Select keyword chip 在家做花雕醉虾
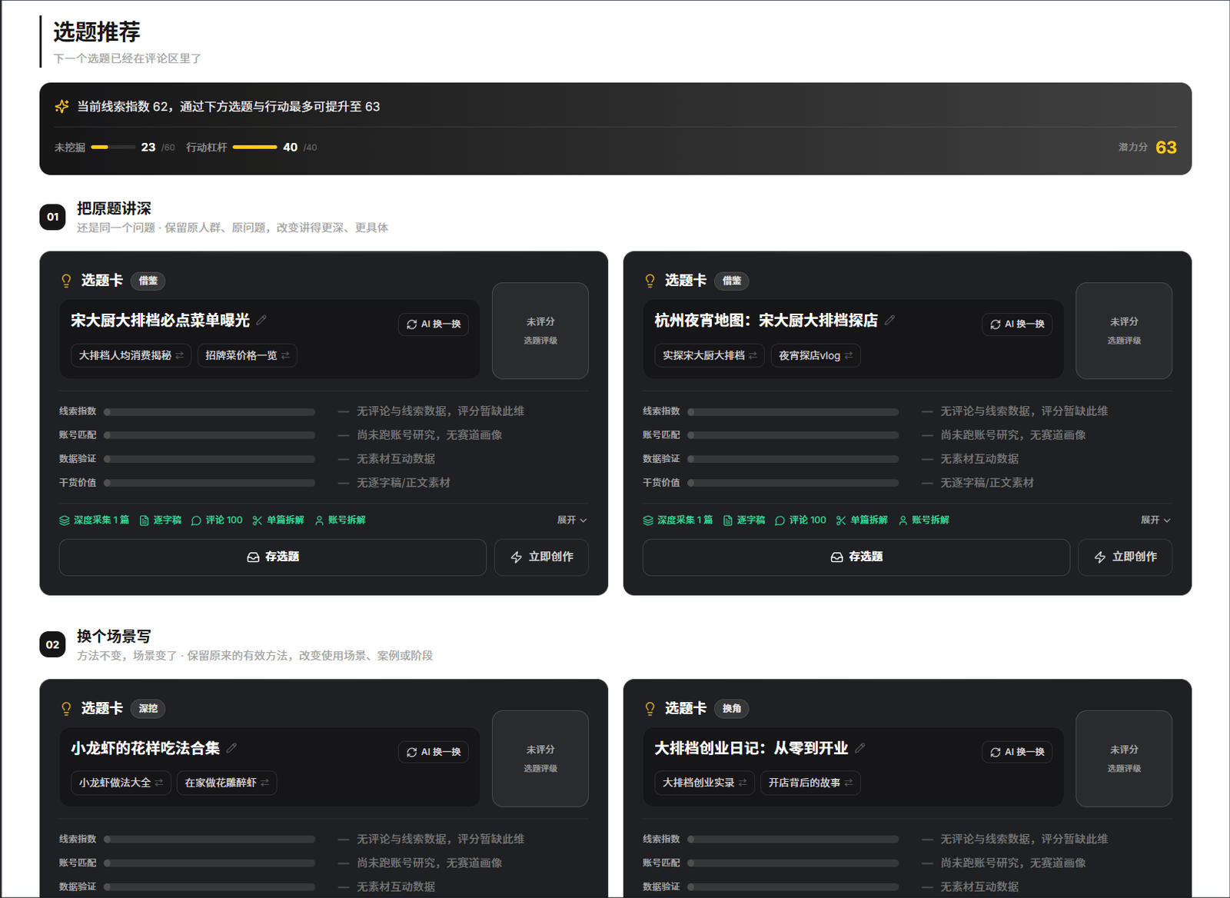The image size is (1230, 898). coord(227,783)
